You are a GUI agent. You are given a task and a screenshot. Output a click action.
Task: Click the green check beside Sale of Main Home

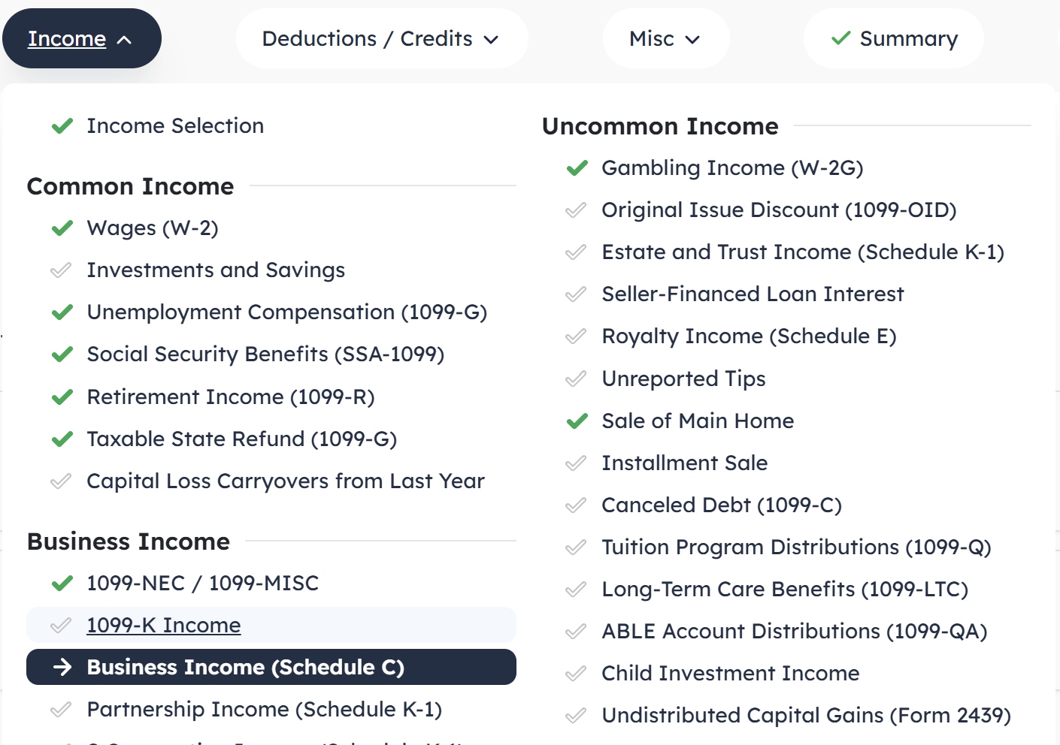pyautogui.click(x=577, y=421)
